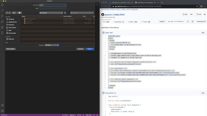The height and width of the screenshot is (116, 207).
Task: Click Plain Text language mode in status bar
Action: 89,115
